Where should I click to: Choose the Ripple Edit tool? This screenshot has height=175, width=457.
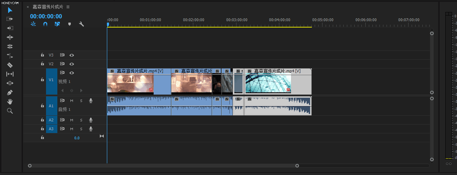click(x=10, y=37)
